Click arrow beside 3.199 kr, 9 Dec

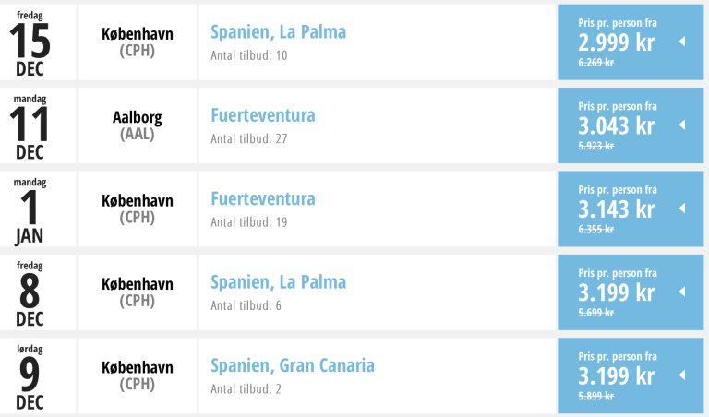681,375
